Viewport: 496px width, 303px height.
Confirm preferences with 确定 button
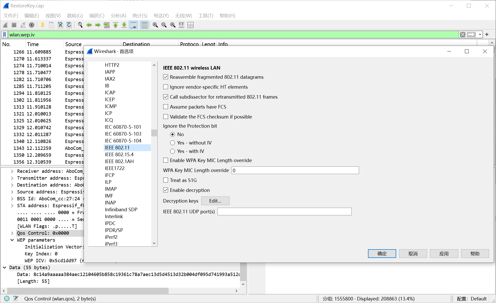pyautogui.click(x=382, y=254)
